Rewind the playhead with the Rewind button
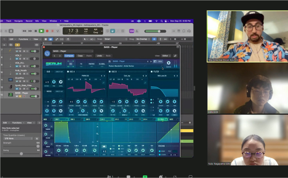 click(x=24, y=31)
